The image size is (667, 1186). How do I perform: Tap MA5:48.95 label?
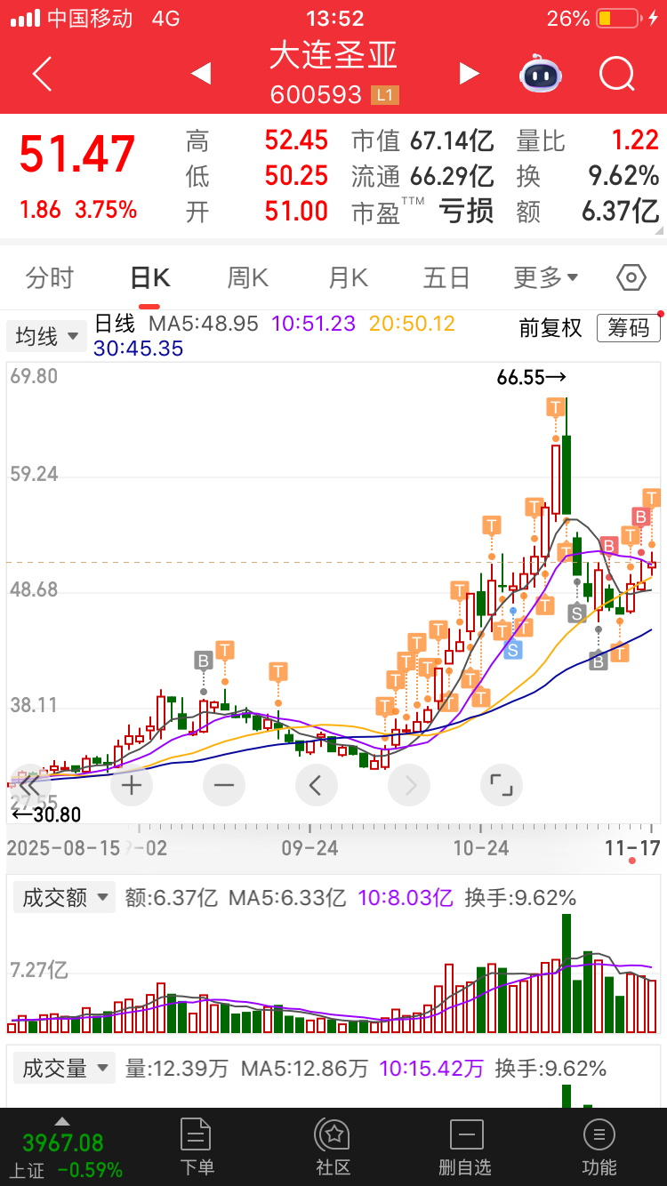coord(203,324)
